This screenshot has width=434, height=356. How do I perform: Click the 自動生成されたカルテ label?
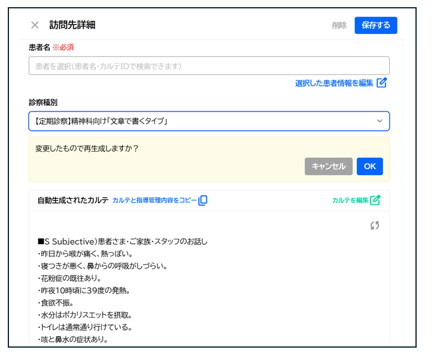72,201
